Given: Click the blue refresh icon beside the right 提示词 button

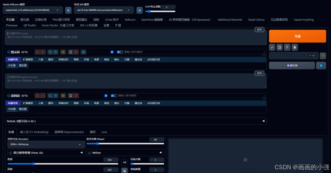Looking at the screenshot, I should 321,66.
